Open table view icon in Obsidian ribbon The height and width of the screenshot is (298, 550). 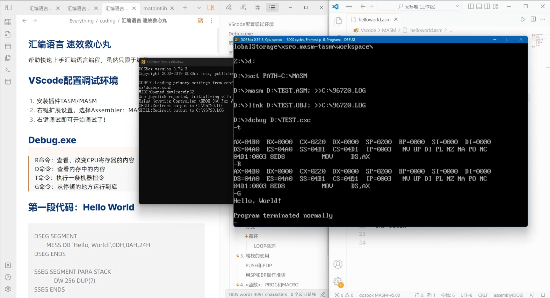coord(8,22)
